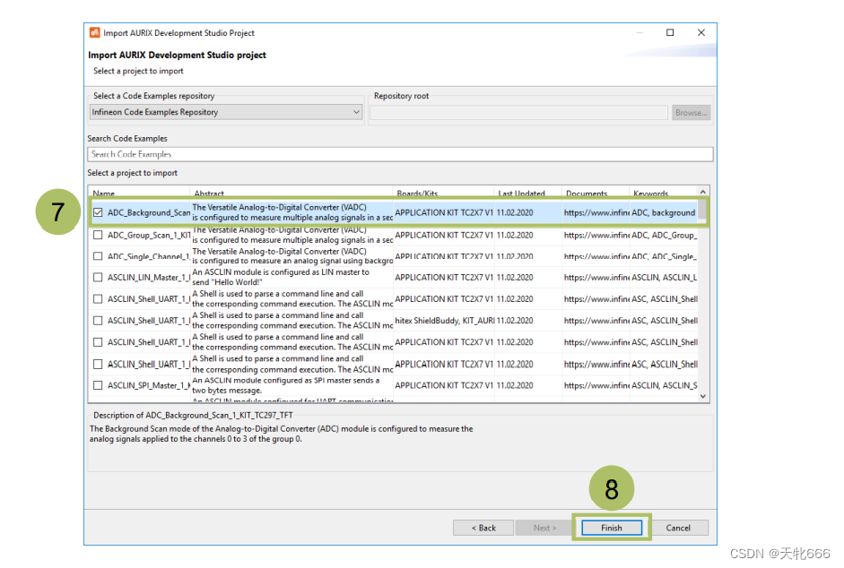
Task: Click the project list scrollbar up arrow
Action: [703, 192]
